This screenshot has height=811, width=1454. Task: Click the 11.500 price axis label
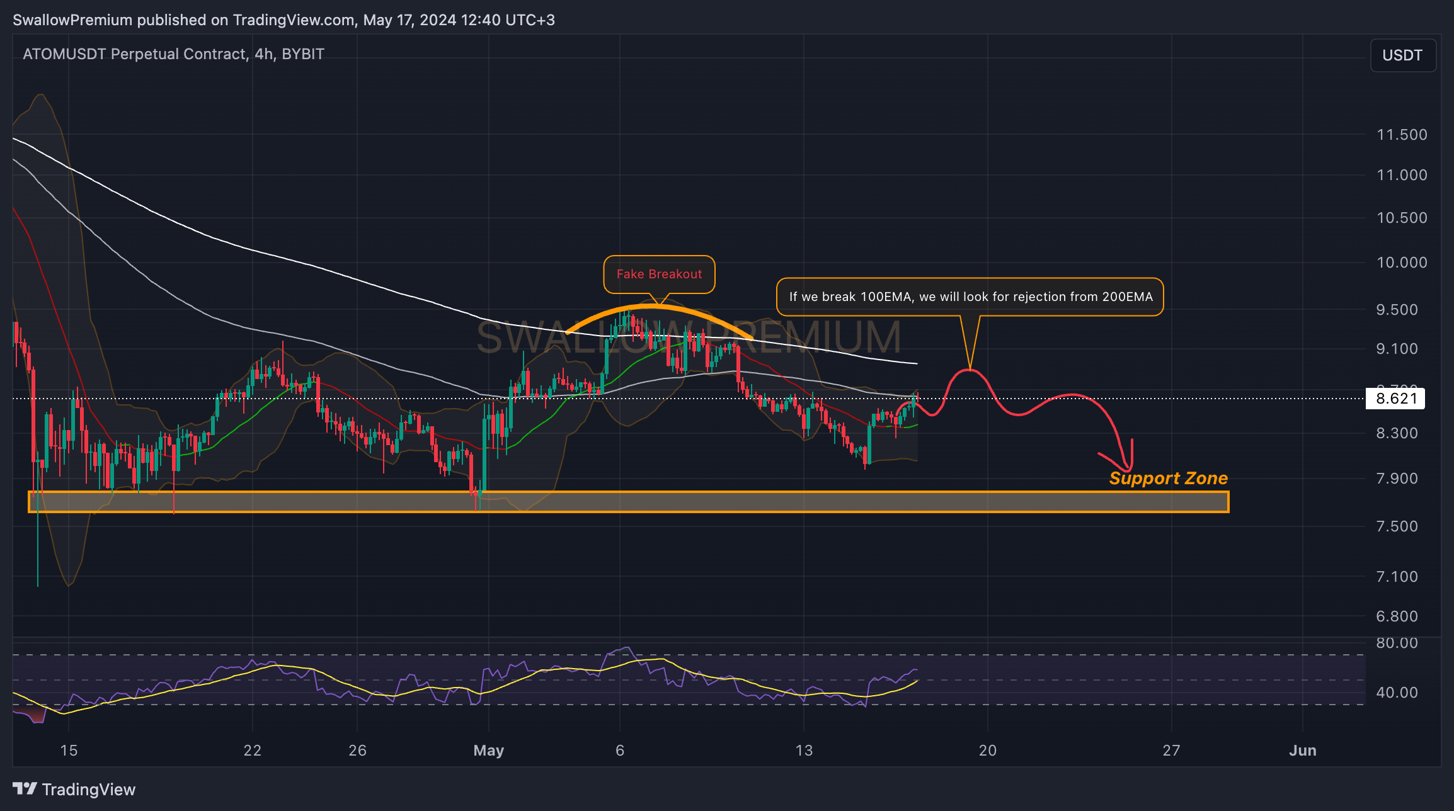(x=1402, y=135)
